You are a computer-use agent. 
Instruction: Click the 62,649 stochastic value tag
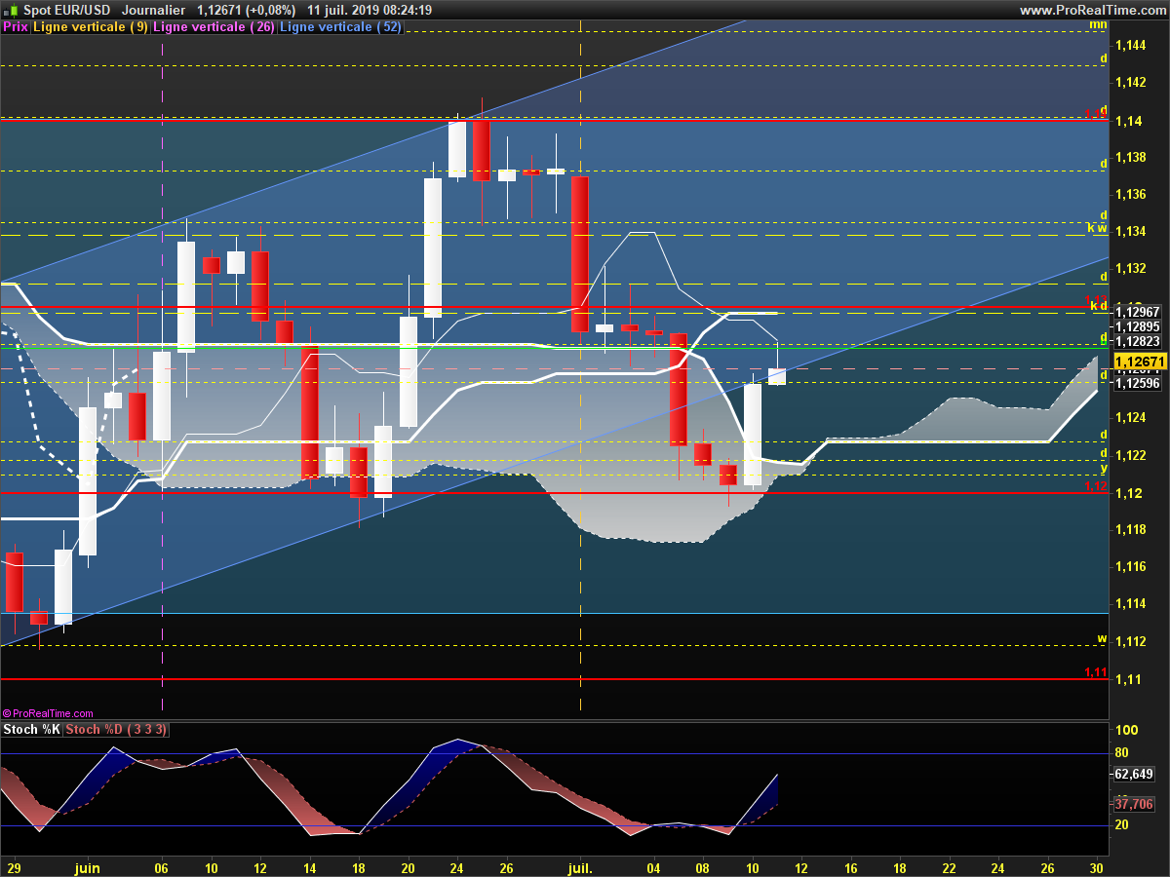pyautogui.click(x=1134, y=774)
